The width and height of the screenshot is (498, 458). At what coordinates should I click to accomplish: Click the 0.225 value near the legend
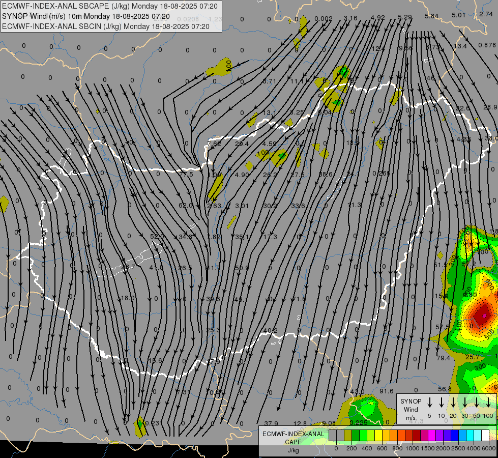pos(359,422)
